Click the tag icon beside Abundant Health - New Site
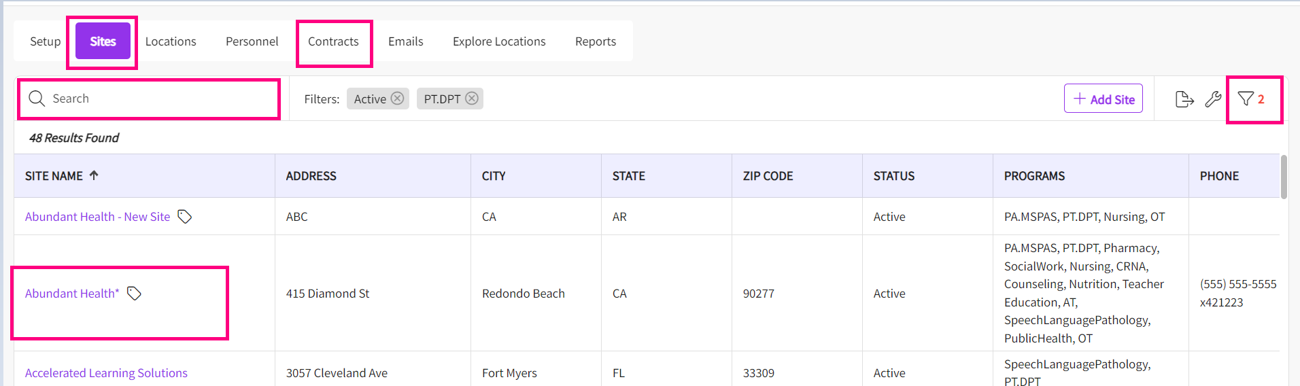 (185, 217)
